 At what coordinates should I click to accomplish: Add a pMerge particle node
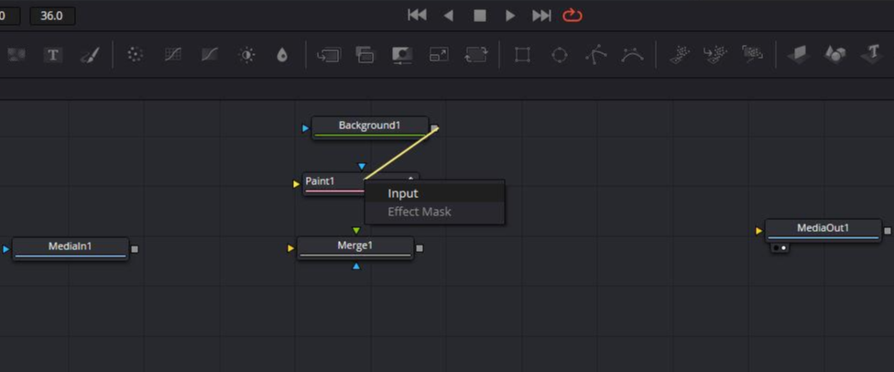point(715,55)
